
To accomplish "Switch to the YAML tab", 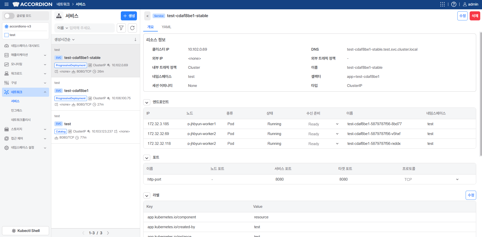I will [x=166, y=27].
